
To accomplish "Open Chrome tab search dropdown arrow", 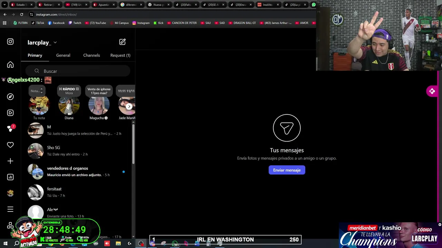I will pyautogui.click(x=4, y=5).
